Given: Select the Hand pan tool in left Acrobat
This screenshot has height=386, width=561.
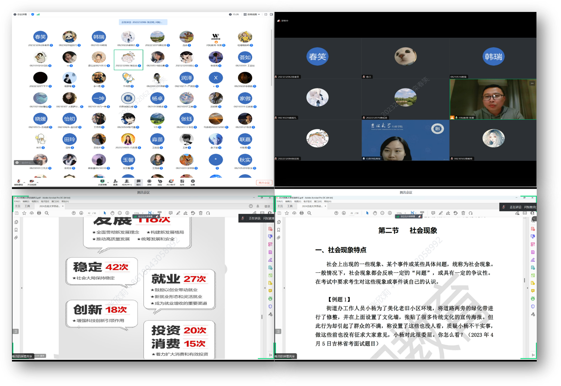Looking at the screenshot, I should pos(112,213).
